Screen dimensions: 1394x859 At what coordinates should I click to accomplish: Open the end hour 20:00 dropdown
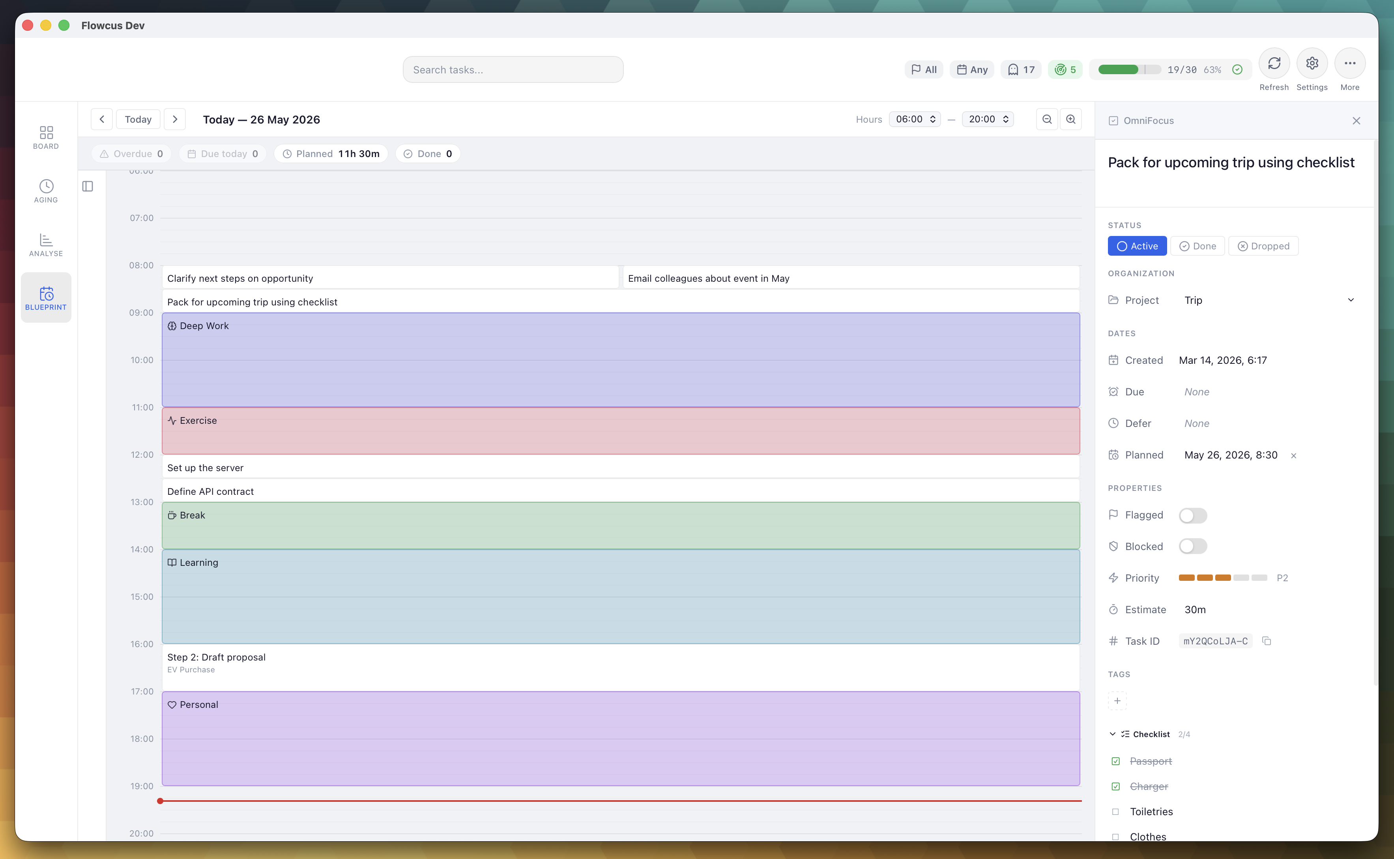point(988,119)
